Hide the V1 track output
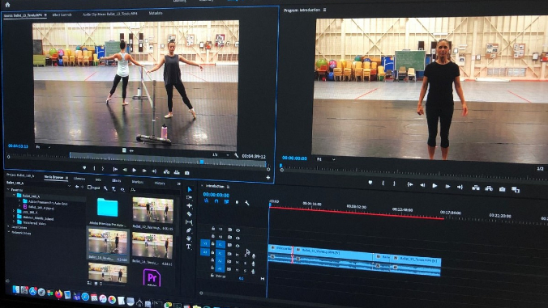The height and width of the screenshot is (308, 548). pos(238,246)
